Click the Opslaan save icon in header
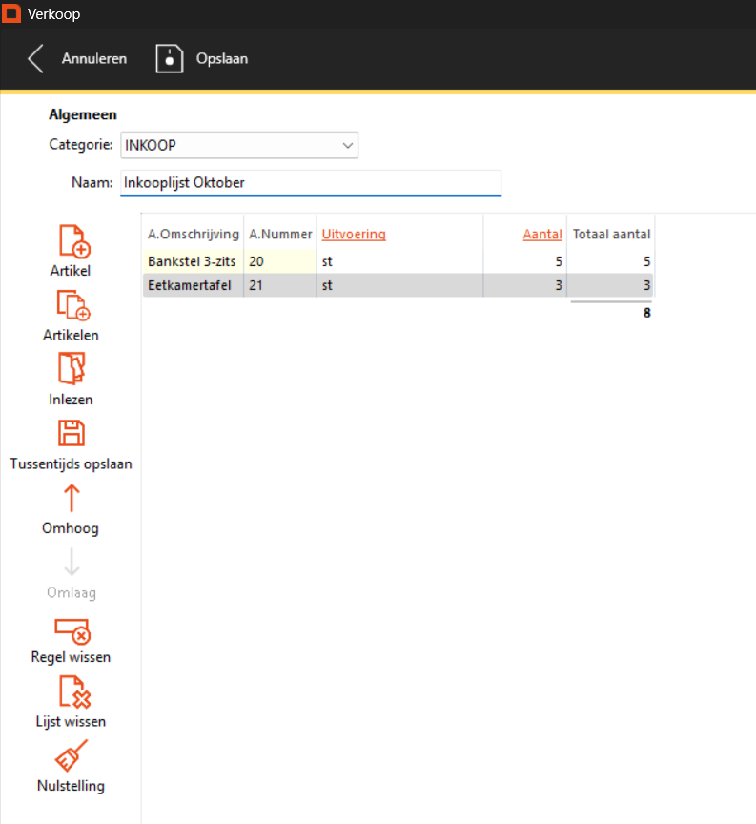 (170, 58)
